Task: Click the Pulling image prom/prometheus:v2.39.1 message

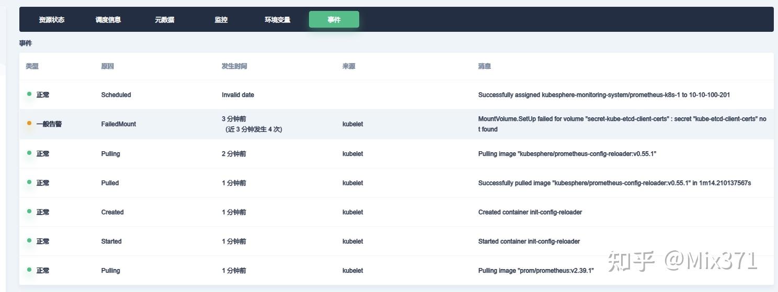Action: coord(536,271)
